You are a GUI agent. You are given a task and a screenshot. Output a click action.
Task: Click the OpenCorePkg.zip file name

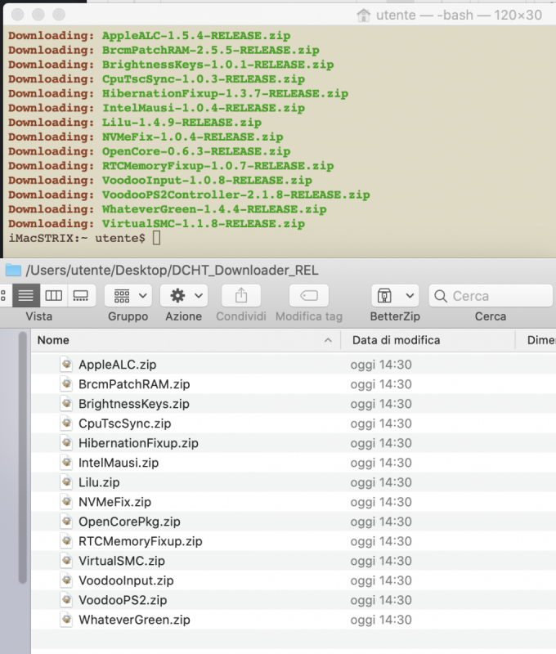(x=130, y=522)
